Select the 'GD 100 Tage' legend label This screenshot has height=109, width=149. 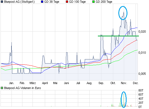coord(77,2)
